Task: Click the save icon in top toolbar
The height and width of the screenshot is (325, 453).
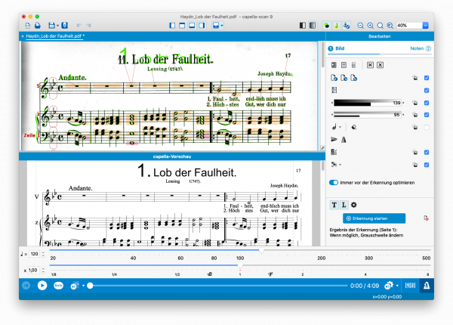Action: (51, 26)
